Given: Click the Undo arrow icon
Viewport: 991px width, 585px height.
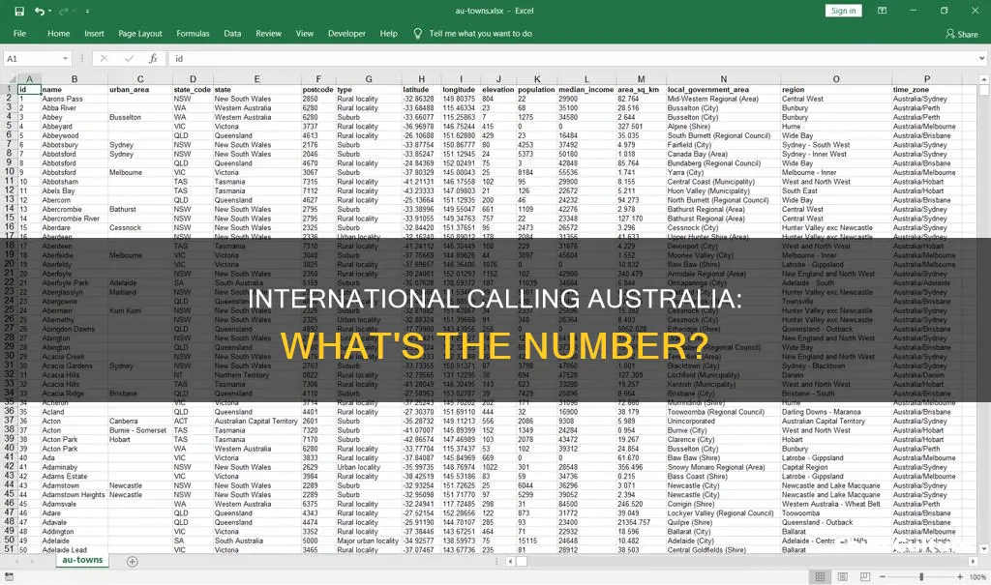Looking at the screenshot, I should (x=40, y=12).
